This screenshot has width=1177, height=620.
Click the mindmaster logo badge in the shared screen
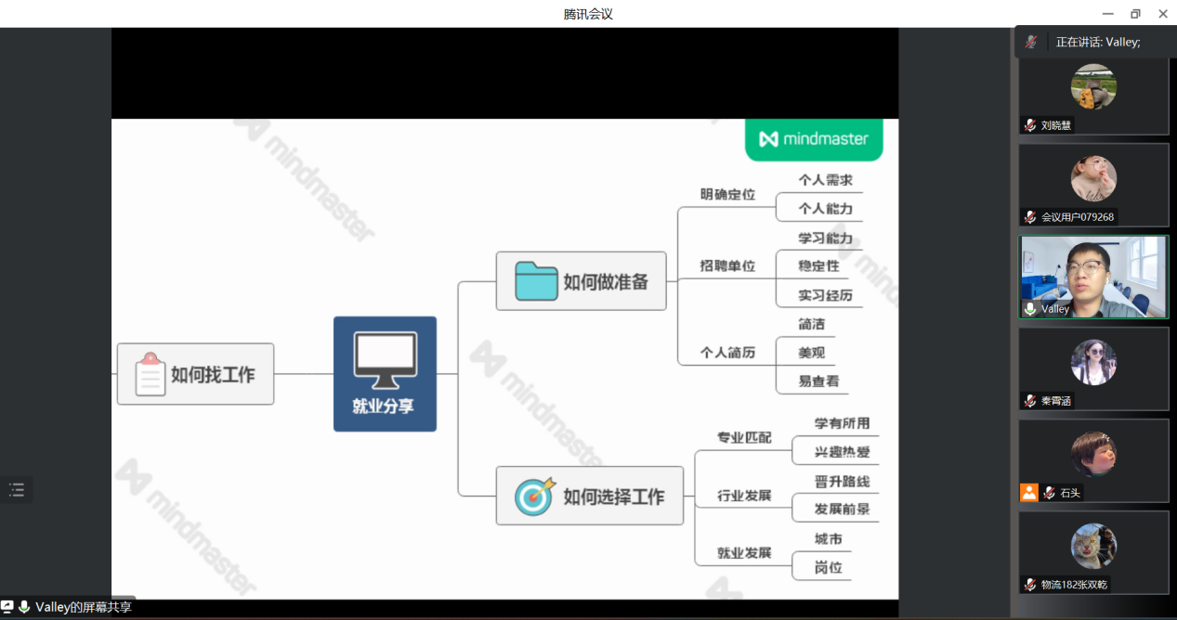[814, 139]
